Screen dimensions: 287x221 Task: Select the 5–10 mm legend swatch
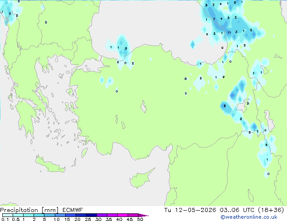click(x=49, y=215)
